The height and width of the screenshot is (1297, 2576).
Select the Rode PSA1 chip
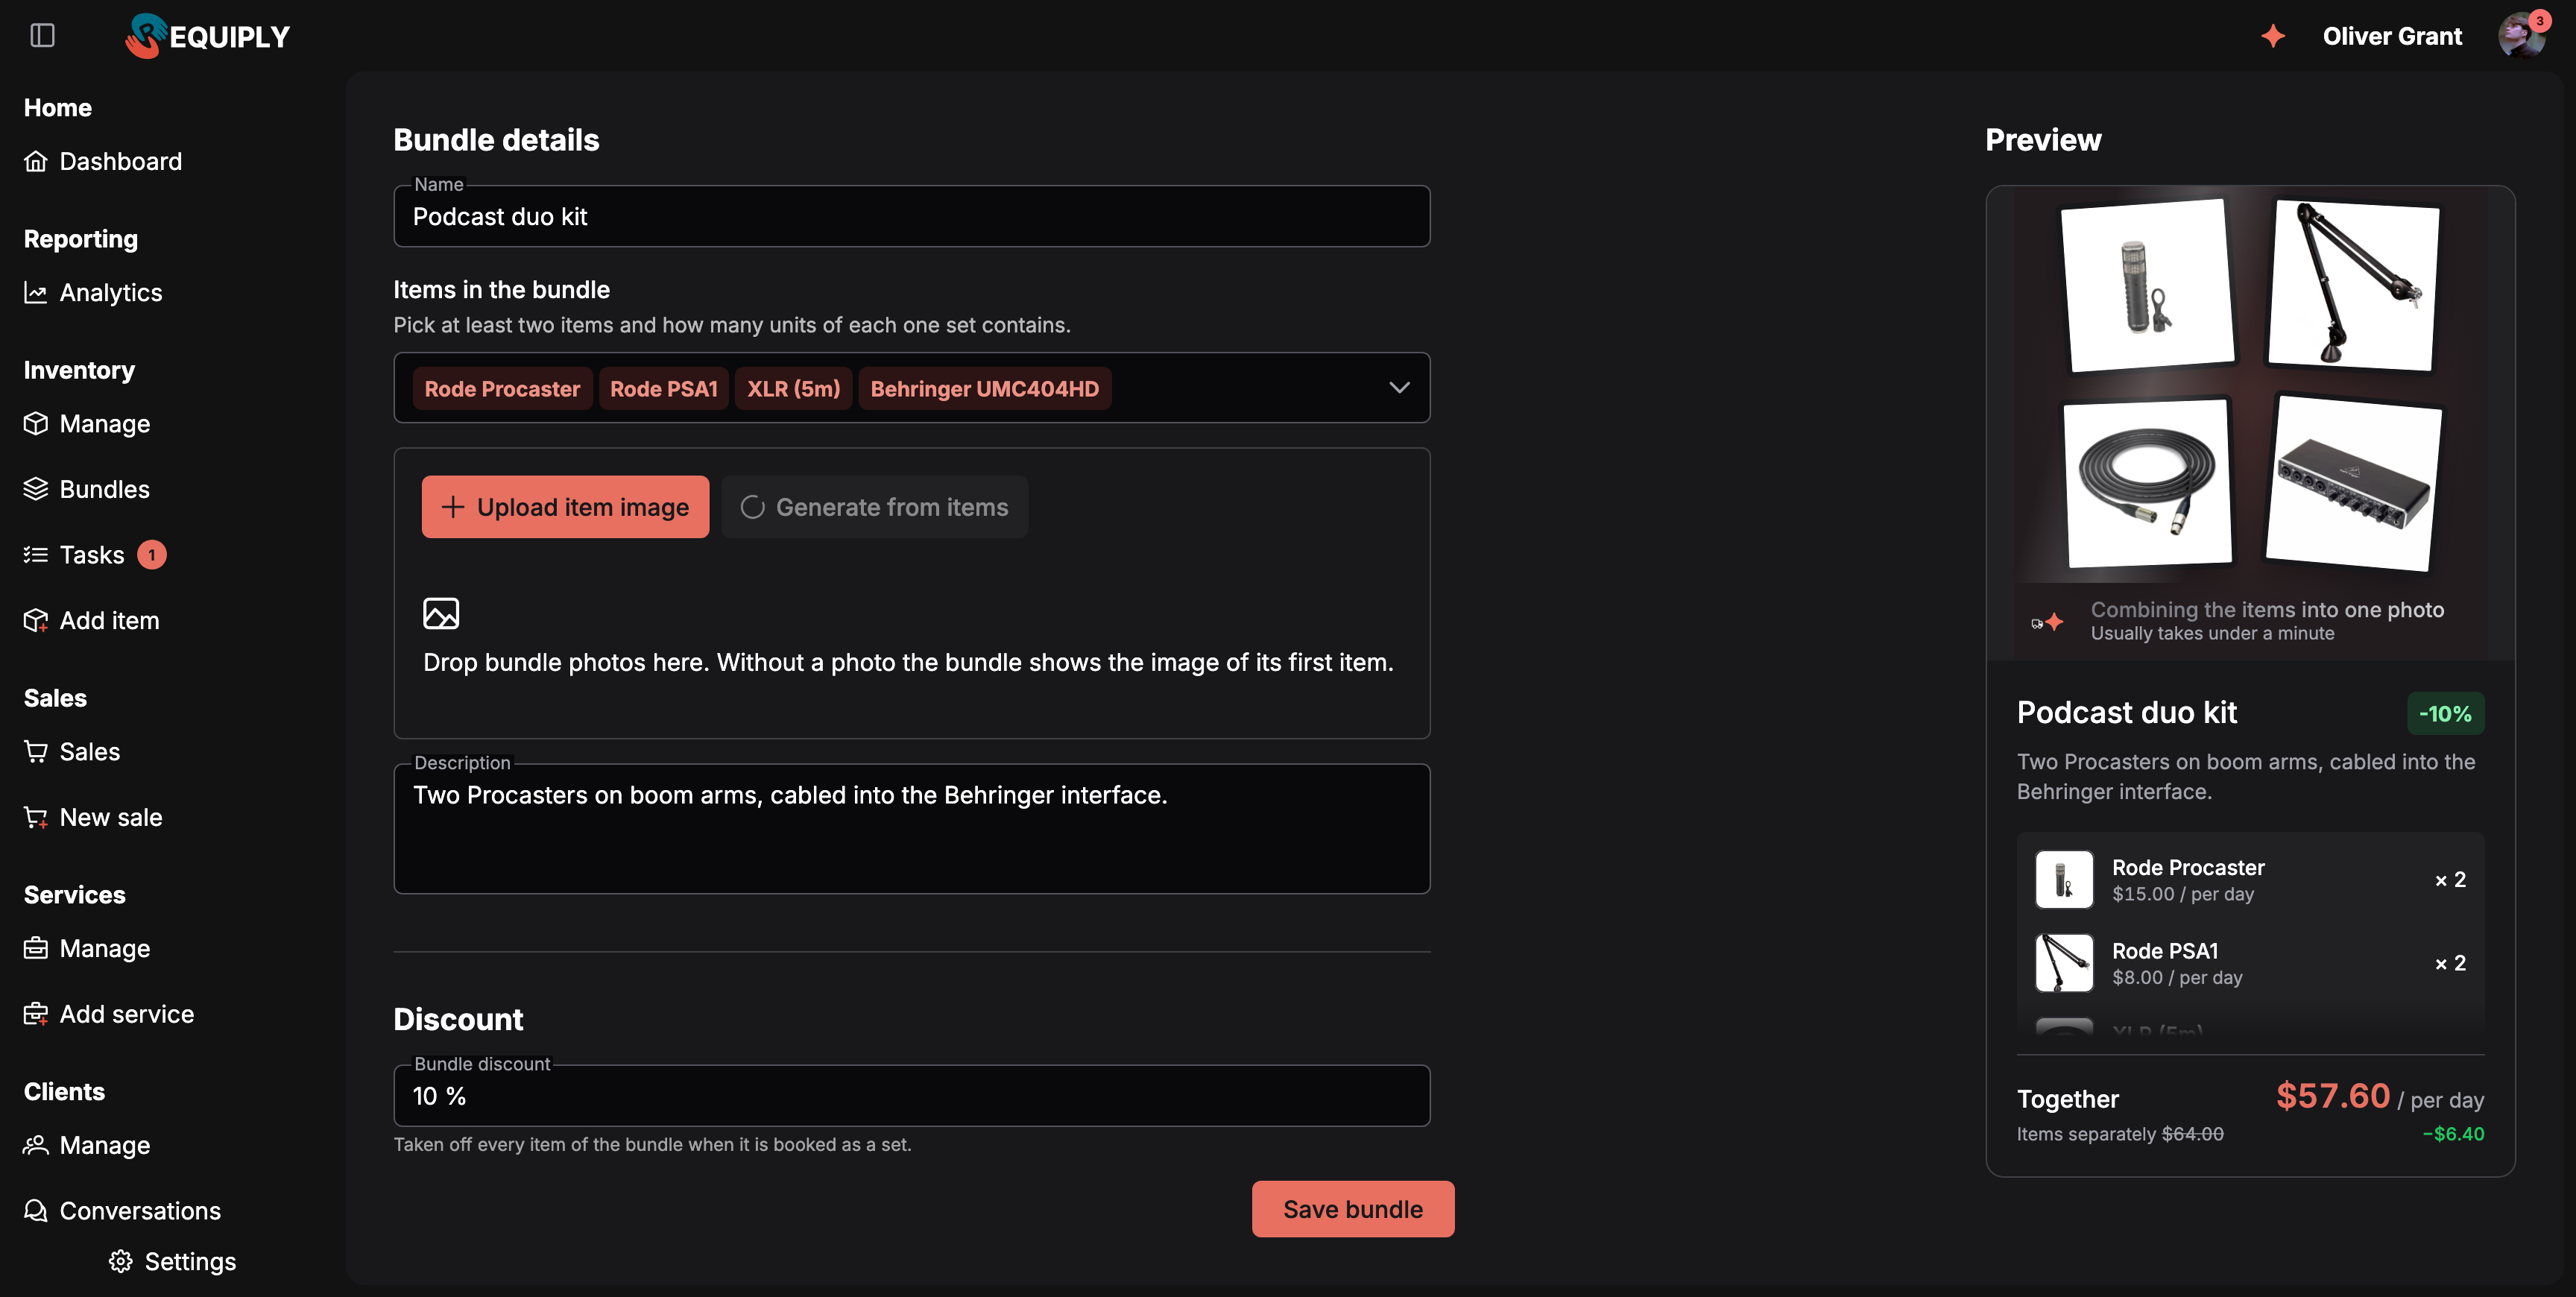click(664, 389)
